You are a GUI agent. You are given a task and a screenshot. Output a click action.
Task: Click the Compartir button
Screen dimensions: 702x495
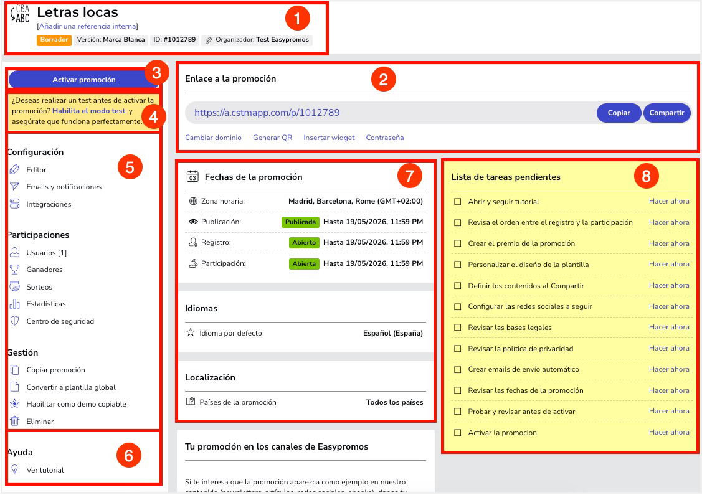coord(666,113)
